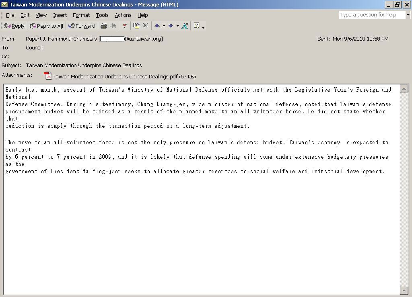Print the message with the printer icon

104,26
